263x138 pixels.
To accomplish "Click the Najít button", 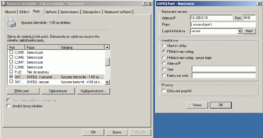I will click(x=249, y=31).
